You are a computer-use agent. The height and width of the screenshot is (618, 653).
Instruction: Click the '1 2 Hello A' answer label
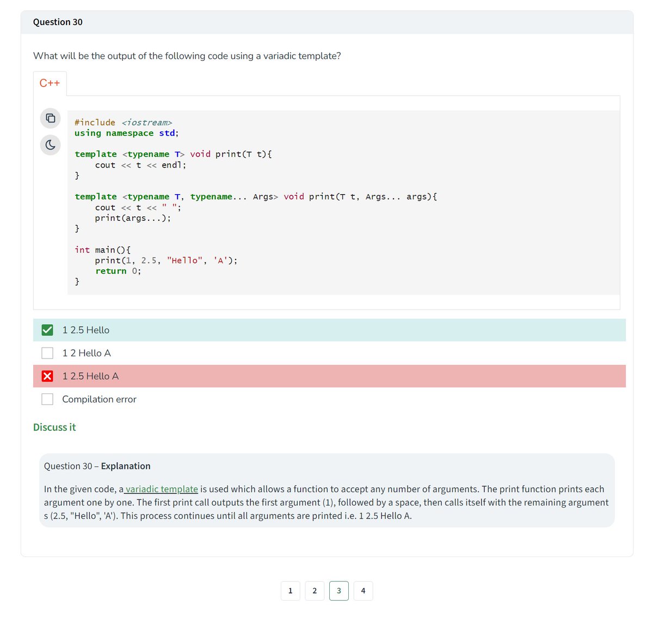click(x=87, y=353)
